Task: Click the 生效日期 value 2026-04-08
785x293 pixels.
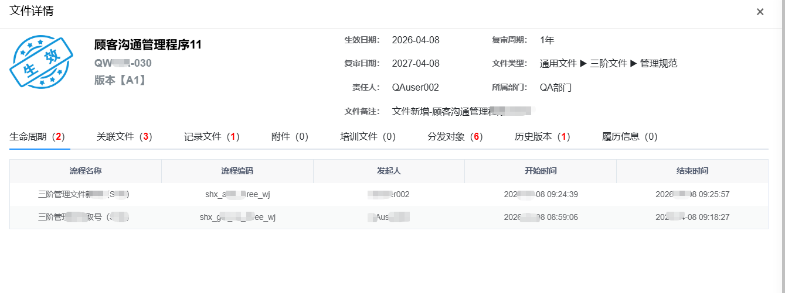Action: point(416,40)
